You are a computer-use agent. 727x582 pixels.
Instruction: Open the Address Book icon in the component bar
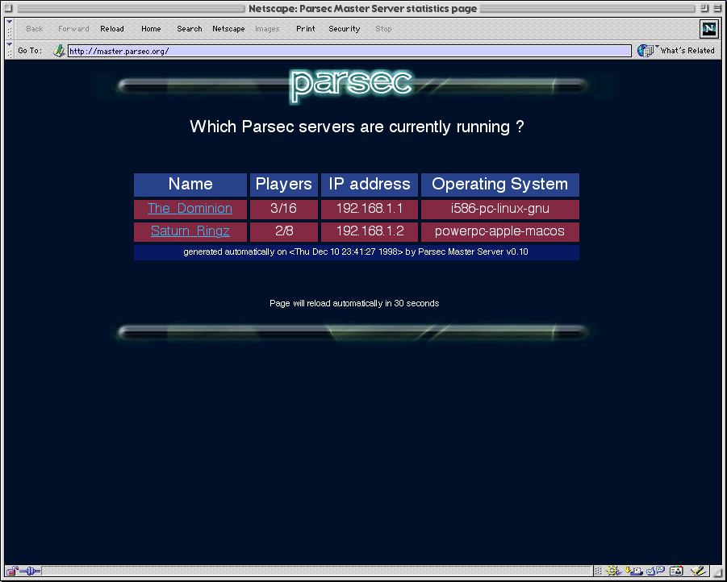point(677,572)
